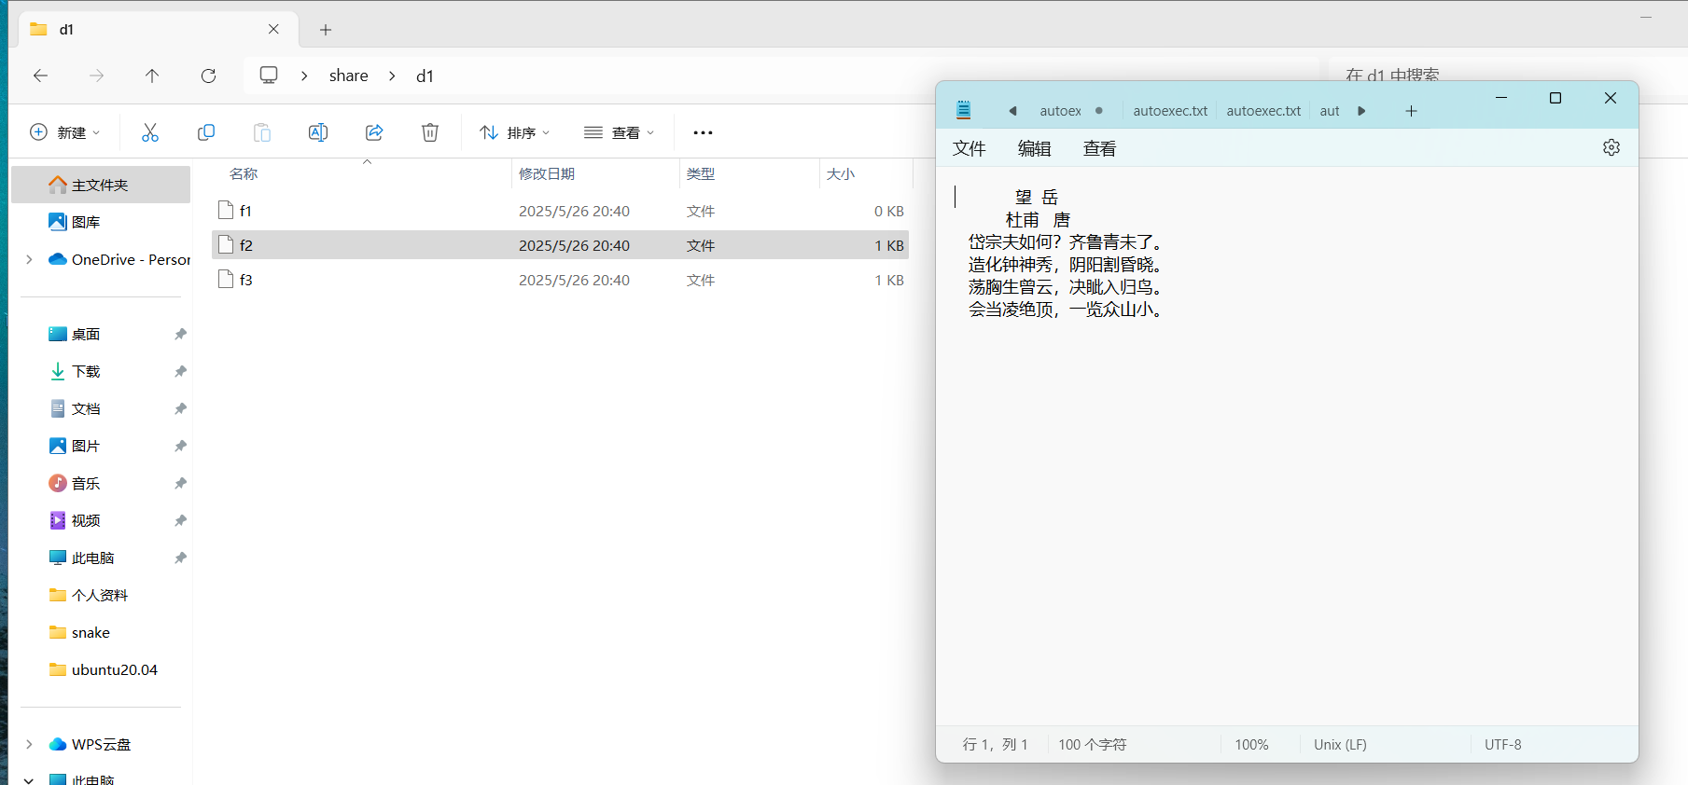1688x785 pixels.
Task: Click the f1 file icon
Action: click(x=225, y=210)
